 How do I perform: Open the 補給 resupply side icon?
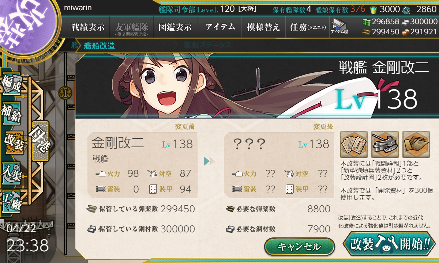click(x=11, y=114)
